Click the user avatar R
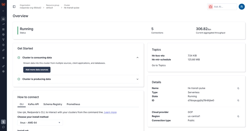This screenshot has width=251, height=131. (241, 7)
